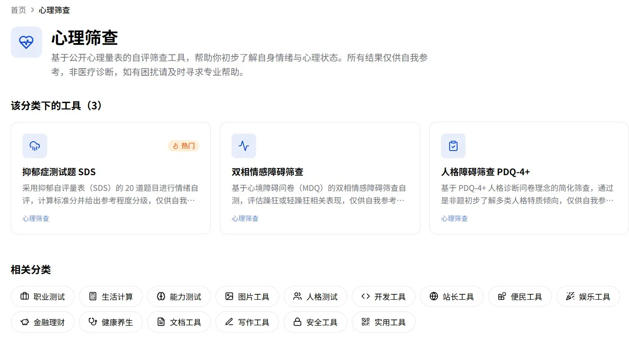Select the 开发工具 category label
This screenshot has width=629, height=345.
390,297
